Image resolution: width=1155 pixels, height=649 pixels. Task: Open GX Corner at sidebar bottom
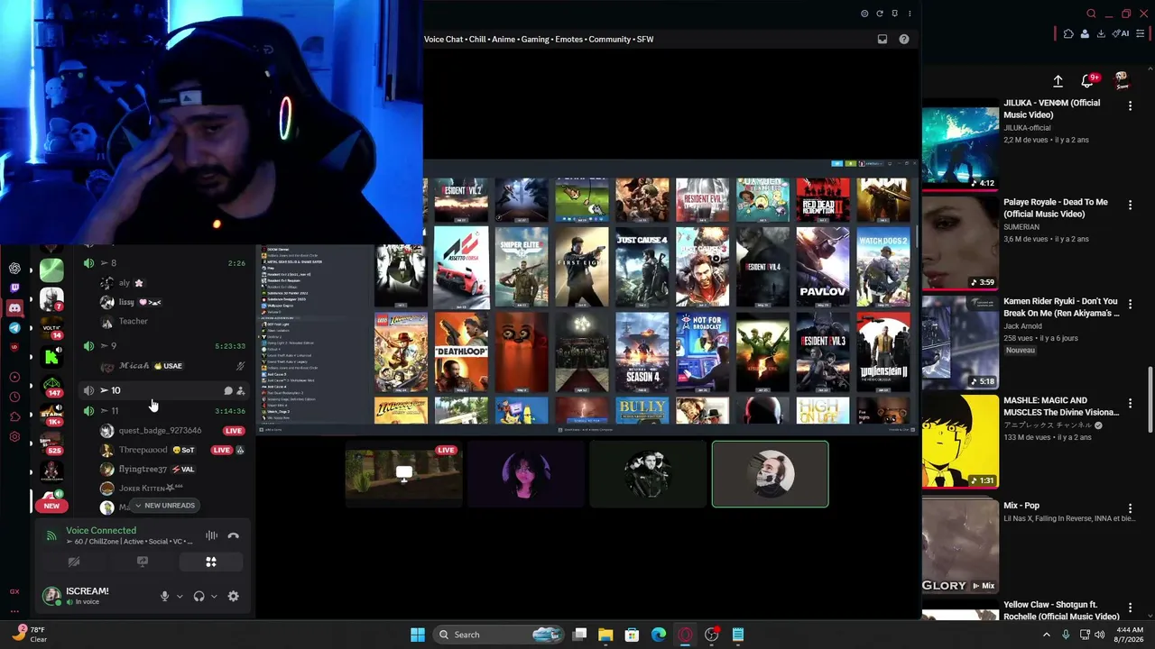pyautogui.click(x=14, y=591)
